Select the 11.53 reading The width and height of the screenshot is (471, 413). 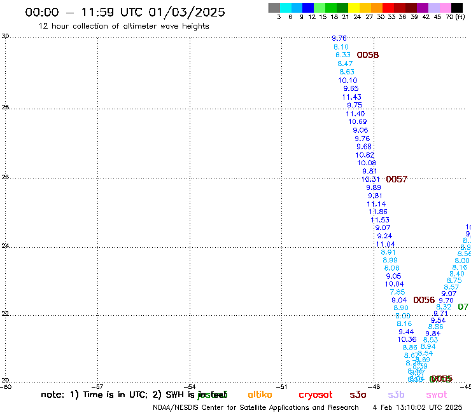coord(380,220)
